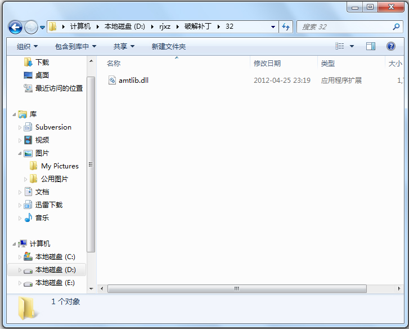Collapse the 库 tree node
Screen dimensions: 409x329
14,114
